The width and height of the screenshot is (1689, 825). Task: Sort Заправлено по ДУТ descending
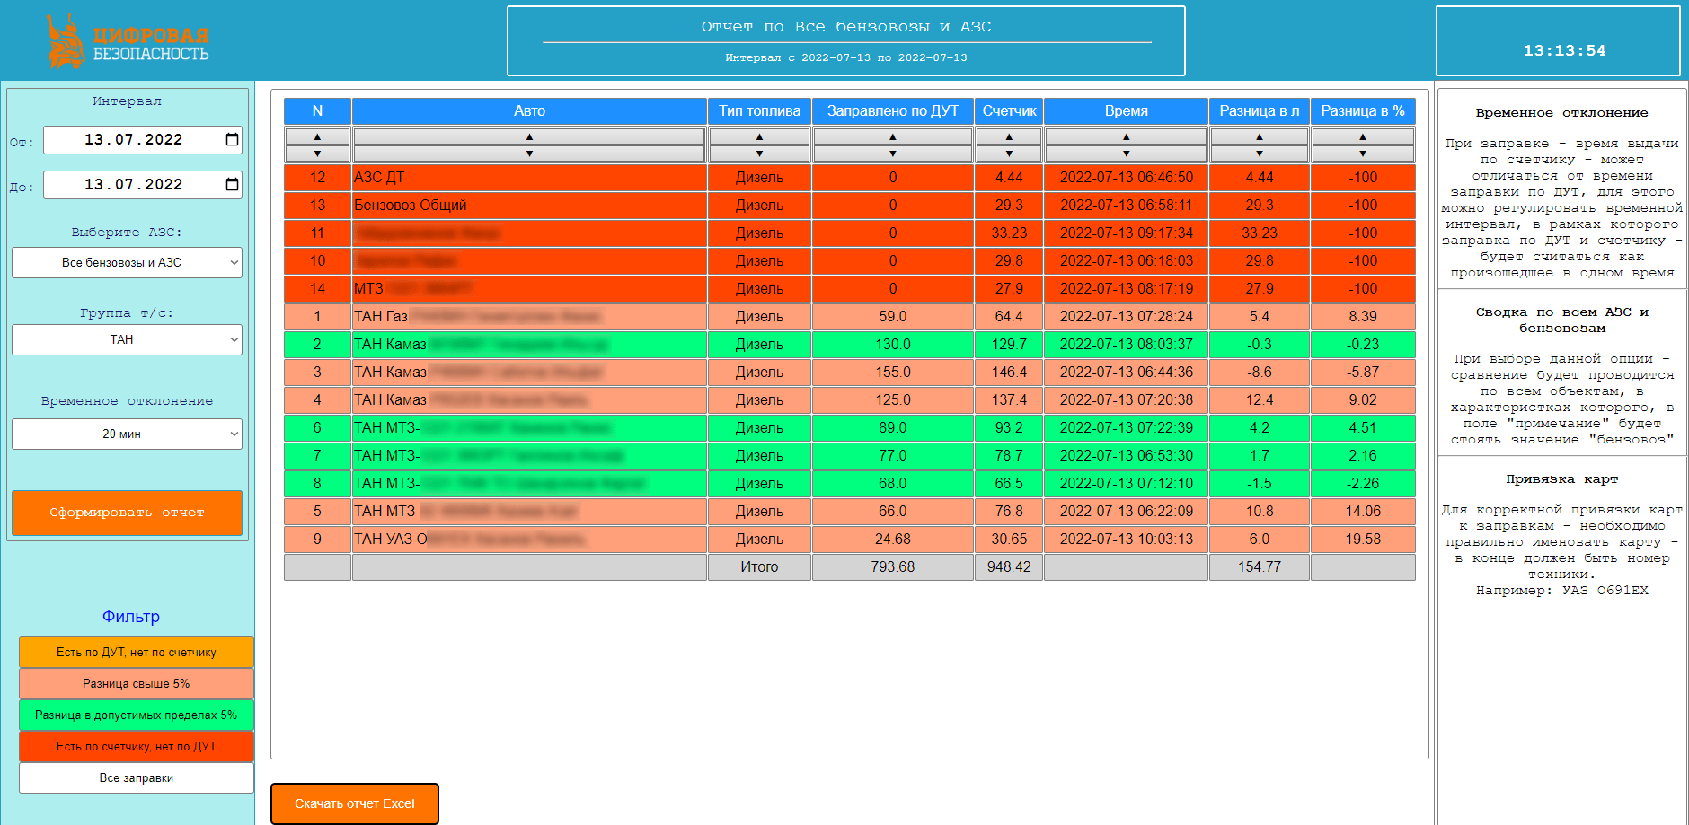(x=892, y=154)
